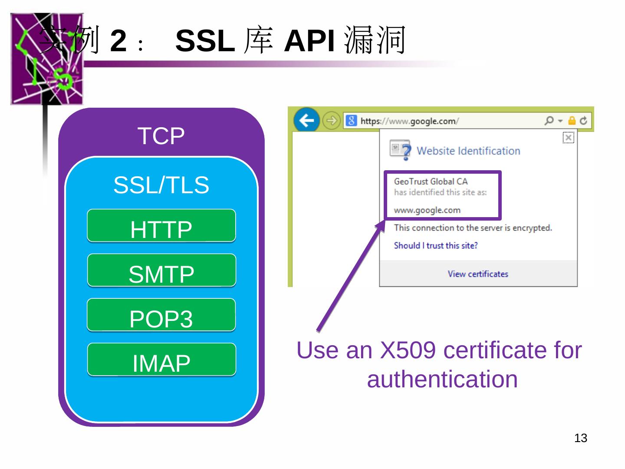The height and width of the screenshot is (469, 625).
Task: Click the 'This connection to the server is encrypted.' text
Action: click(x=473, y=228)
